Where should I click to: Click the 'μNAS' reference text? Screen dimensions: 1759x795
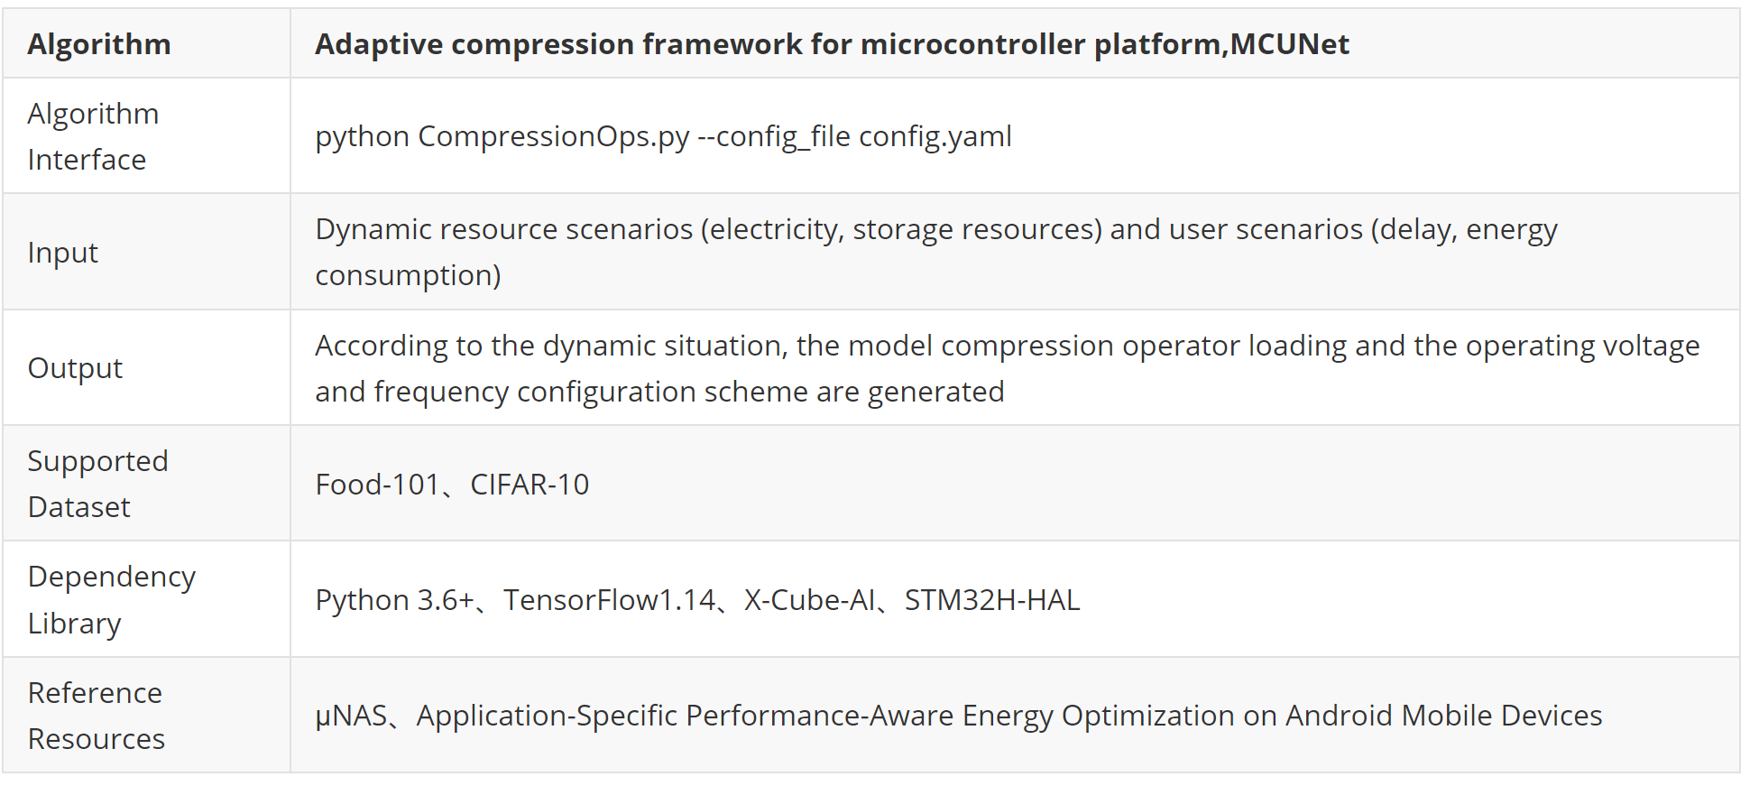point(351,716)
